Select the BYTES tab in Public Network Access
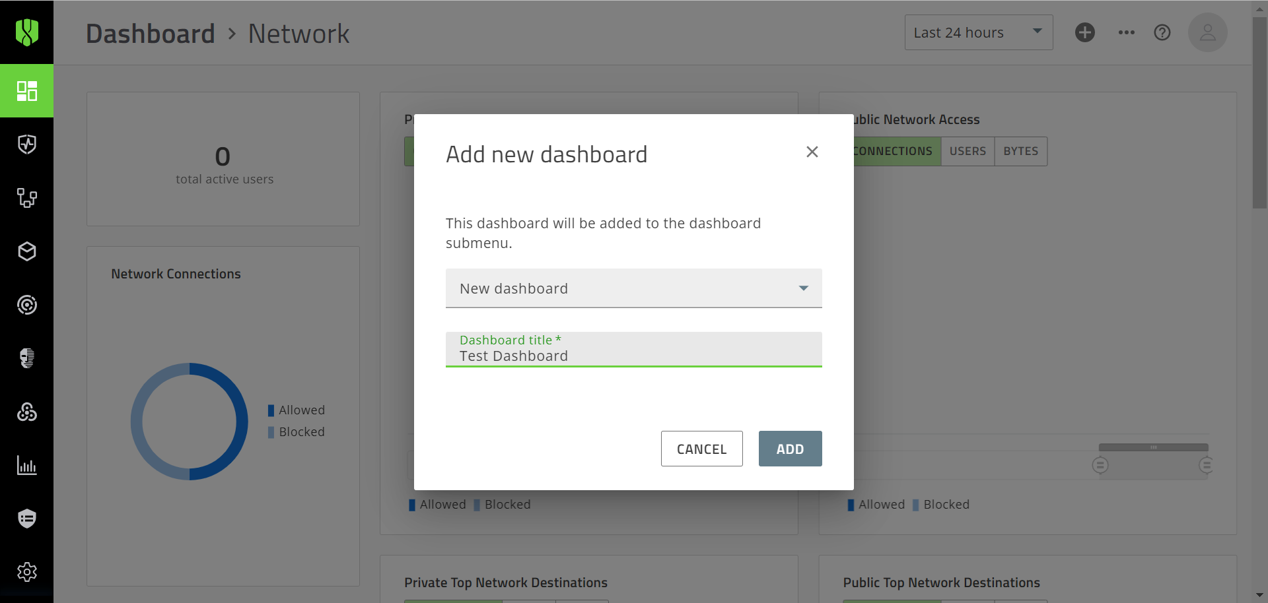The image size is (1268, 603). [1021, 151]
